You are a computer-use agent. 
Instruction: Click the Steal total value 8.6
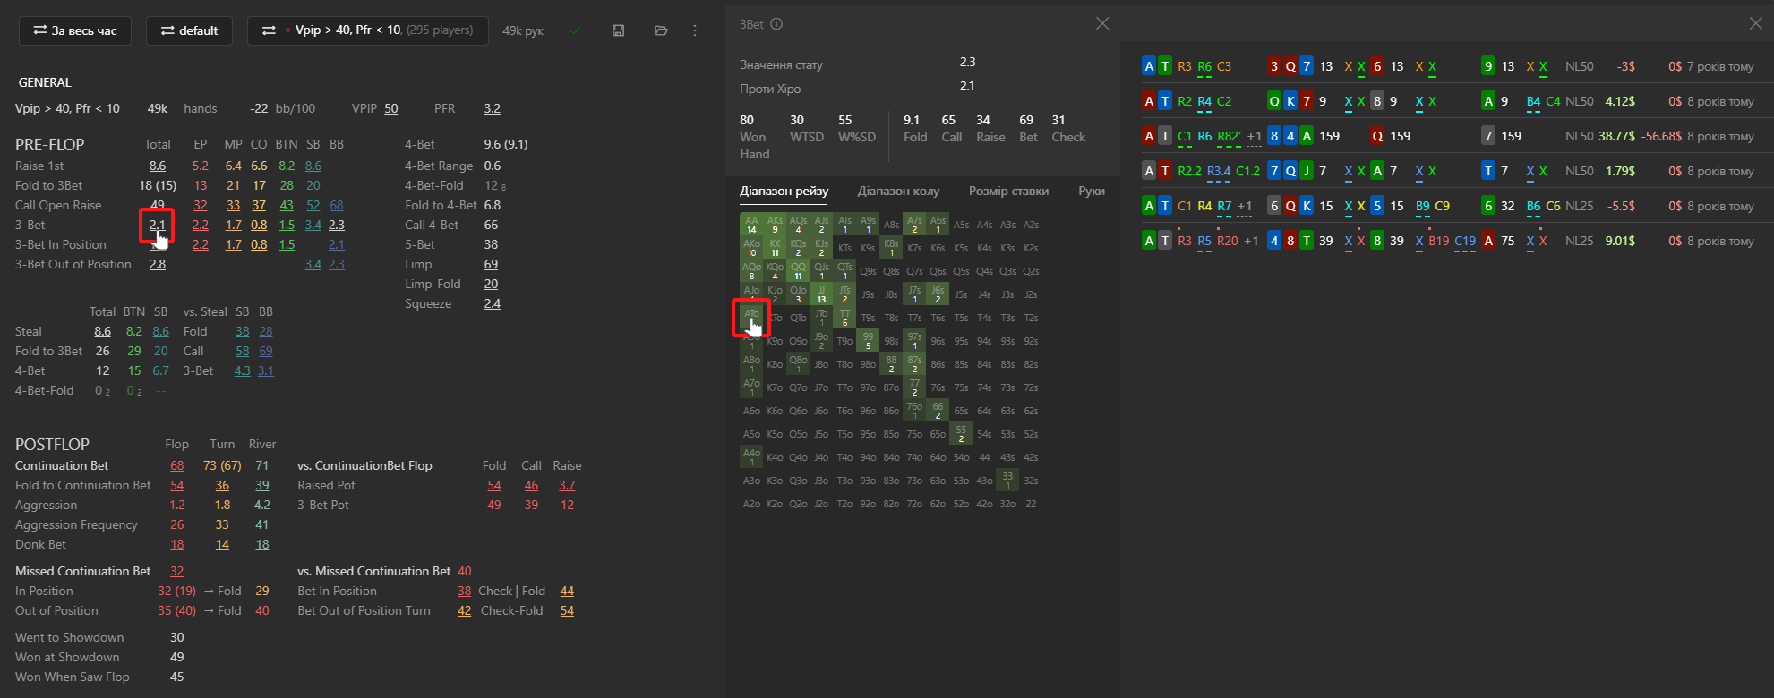click(x=103, y=331)
